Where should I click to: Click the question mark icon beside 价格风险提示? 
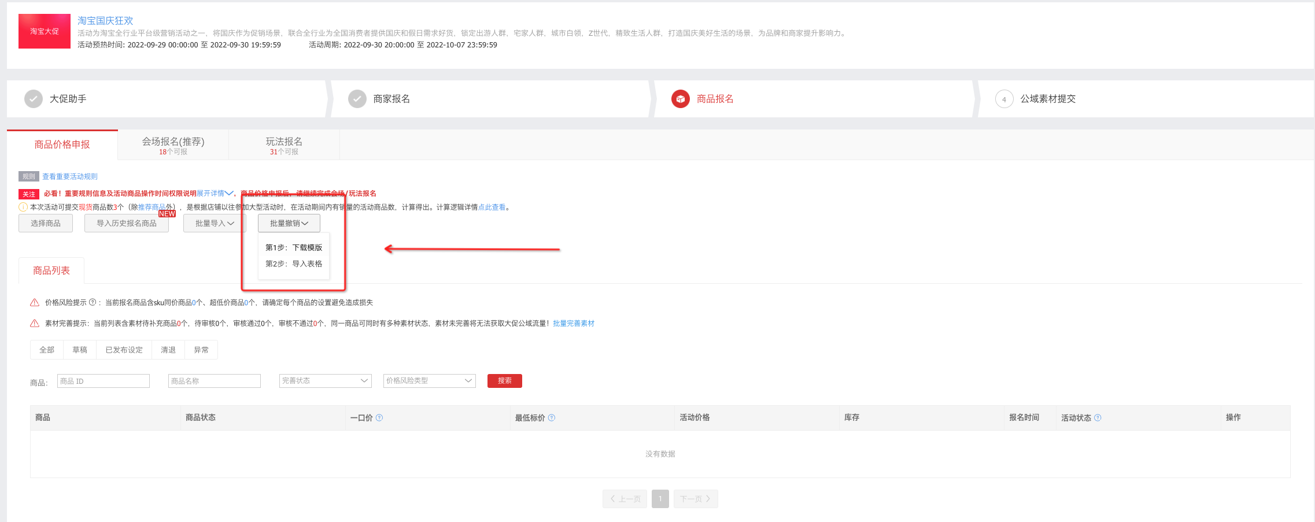pos(93,302)
